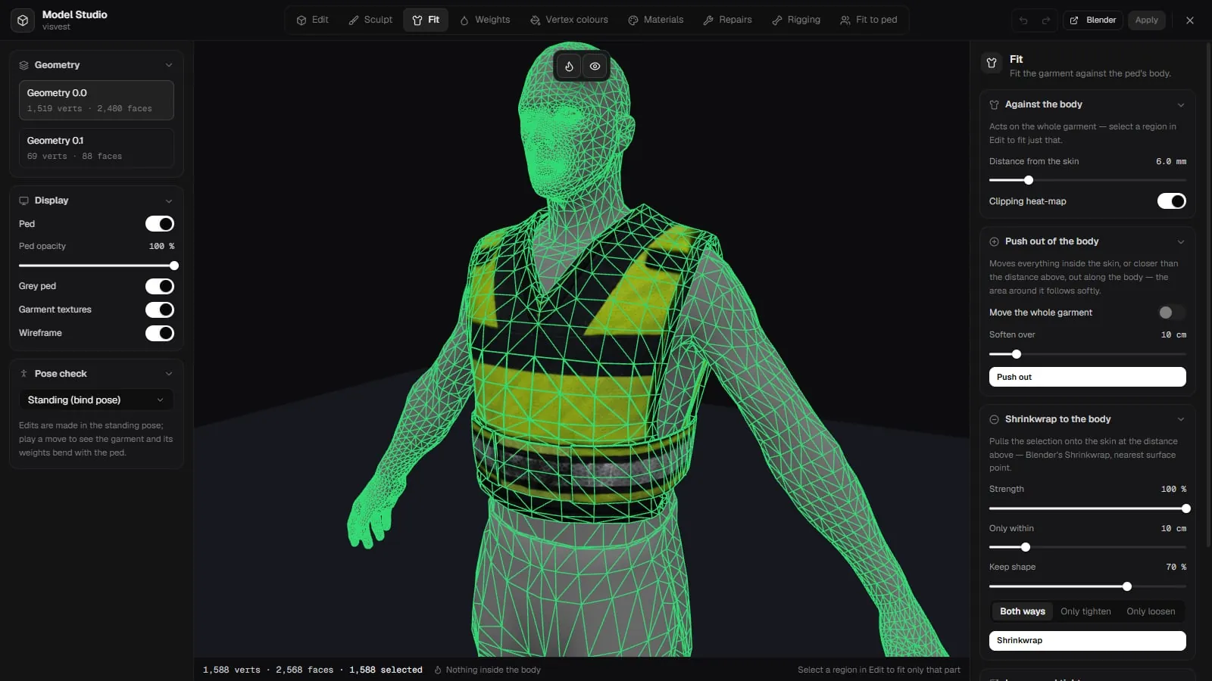Open the Weights tab
Viewport: 1212px width, 681px height.
pyautogui.click(x=485, y=20)
